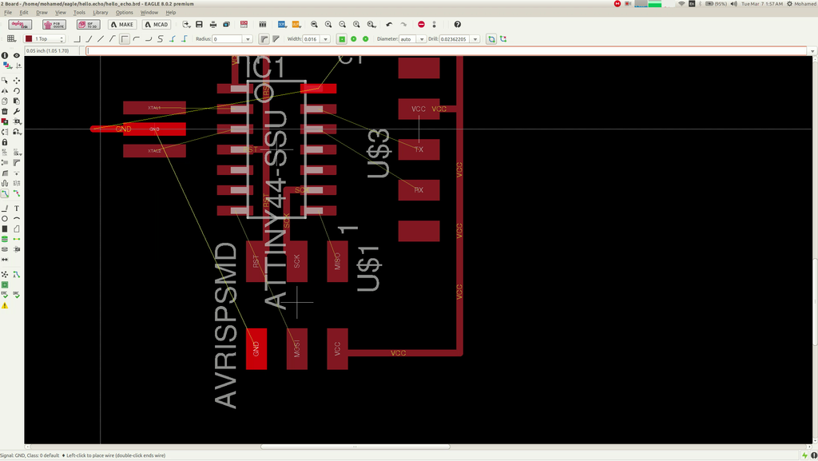Open the Options menu
818x461 pixels.
[124, 13]
